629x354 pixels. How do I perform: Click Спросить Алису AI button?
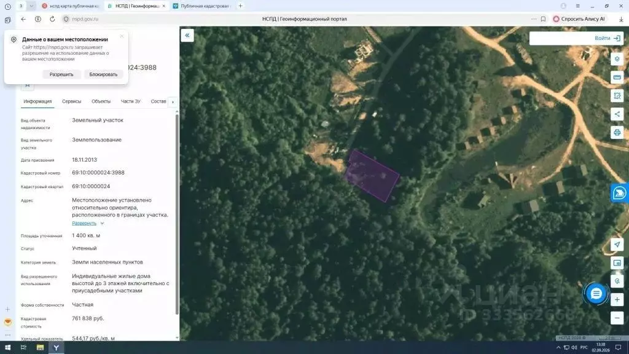pyautogui.click(x=579, y=19)
